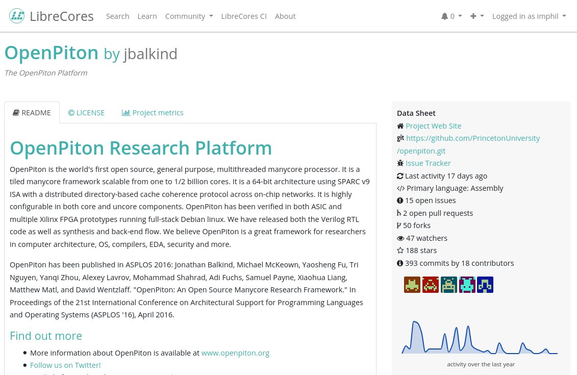Click 'The OpenPiton Platform' tagline
577x375 pixels.
(x=46, y=73)
